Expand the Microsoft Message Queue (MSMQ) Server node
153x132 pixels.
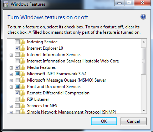[x=11, y=81]
